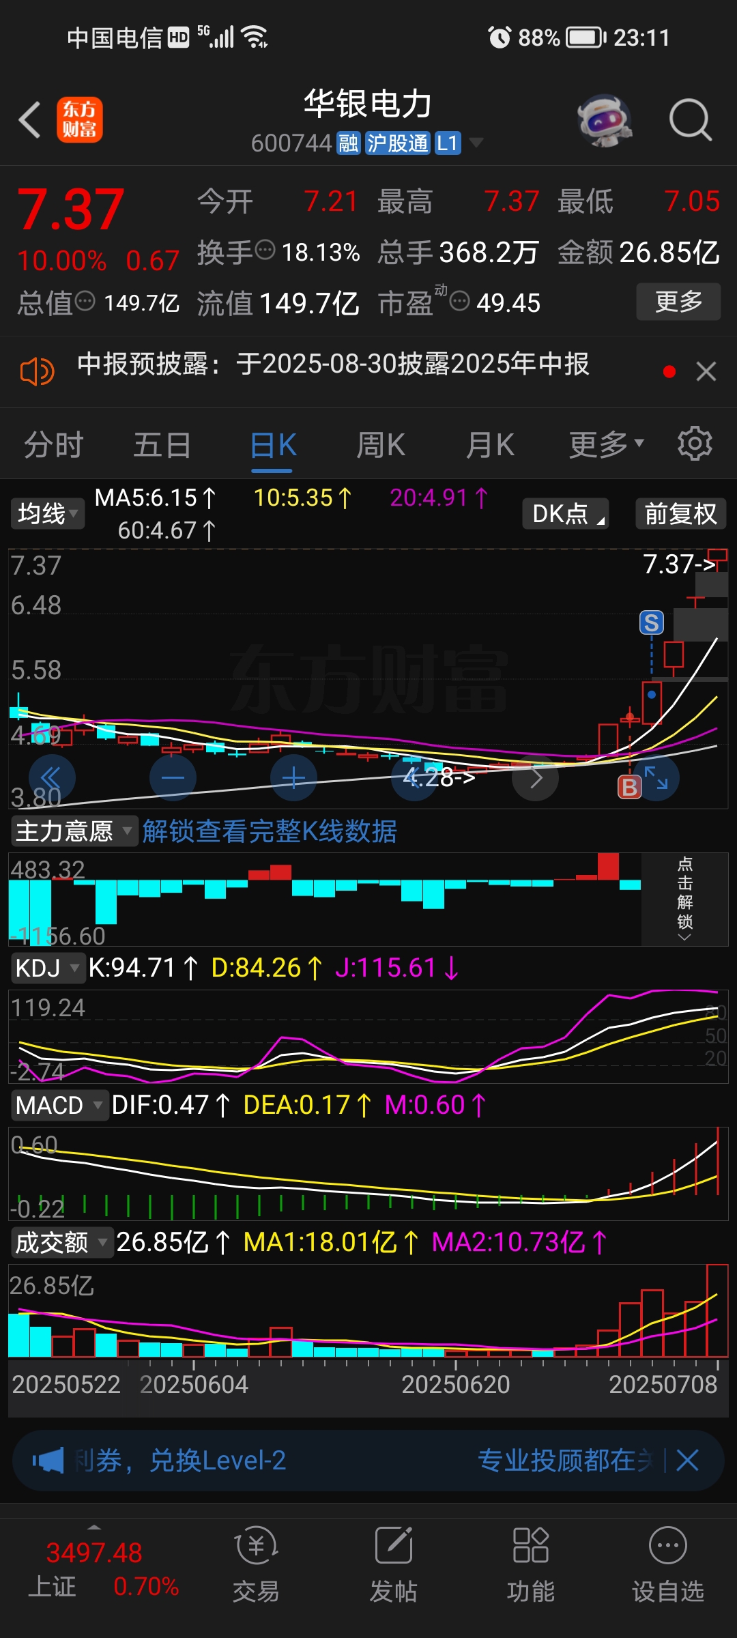Expand 更多 chart period dropdown
The height and width of the screenshot is (1638, 737).
[607, 445]
